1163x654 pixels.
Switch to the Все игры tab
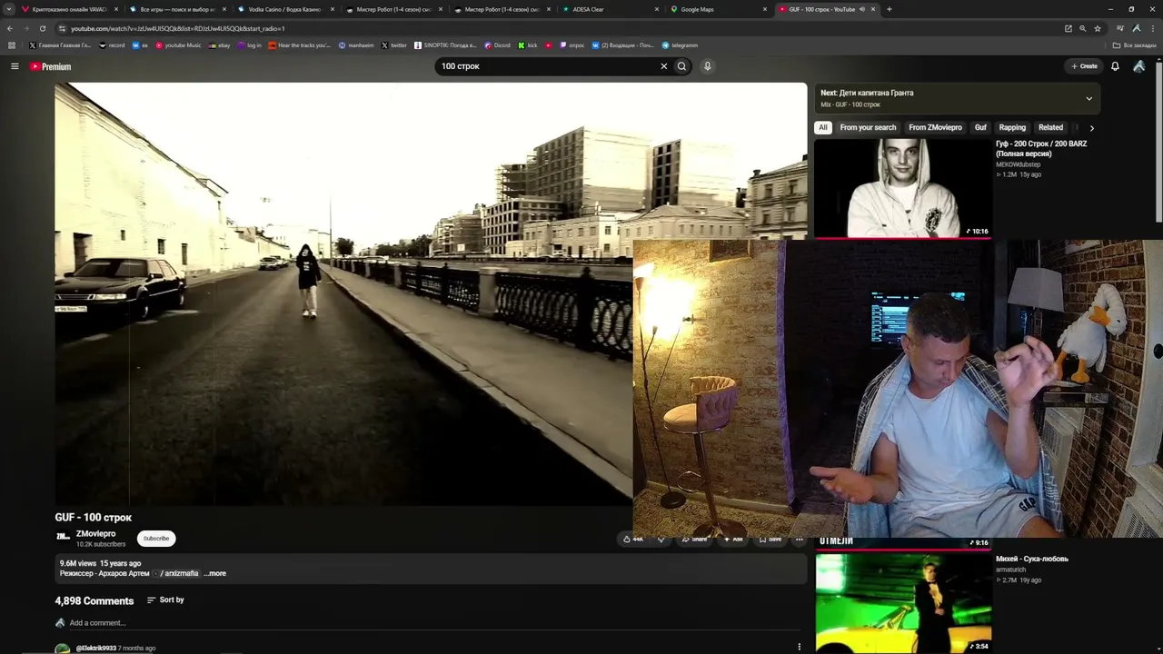tap(177, 9)
